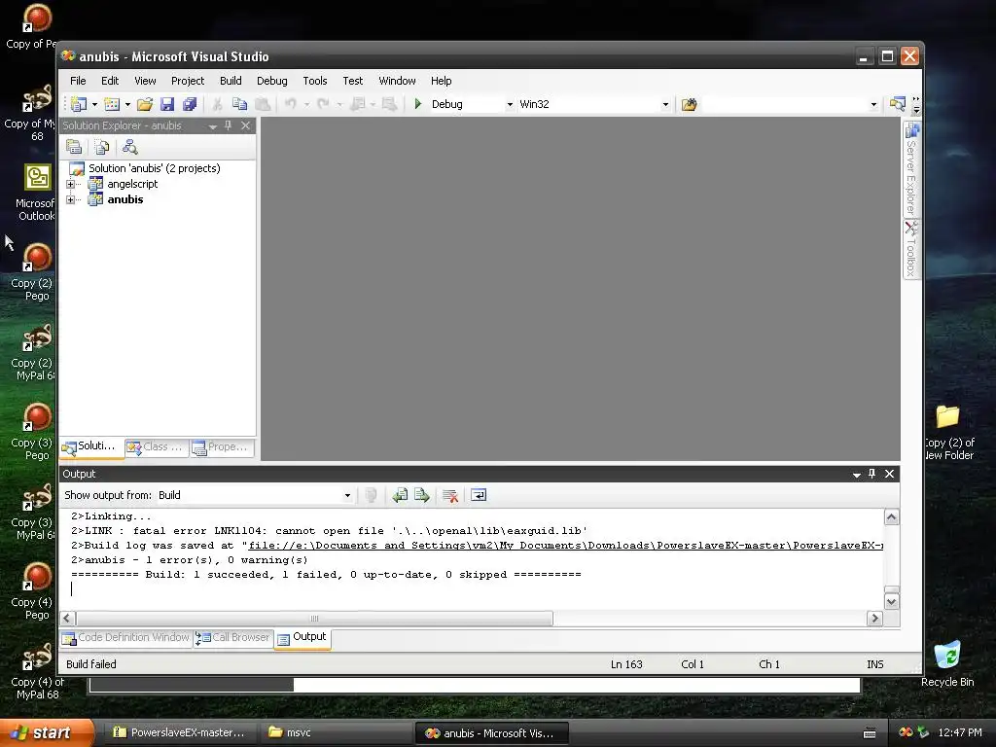Viewport: 996px width, 747px height.
Task: Click the Redo arrow icon
Action: pyautogui.click(x=323, y=104)
